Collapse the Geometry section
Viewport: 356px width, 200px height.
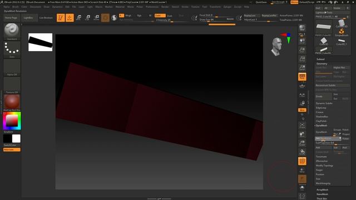pyautogui.click(x=322, y=64)
